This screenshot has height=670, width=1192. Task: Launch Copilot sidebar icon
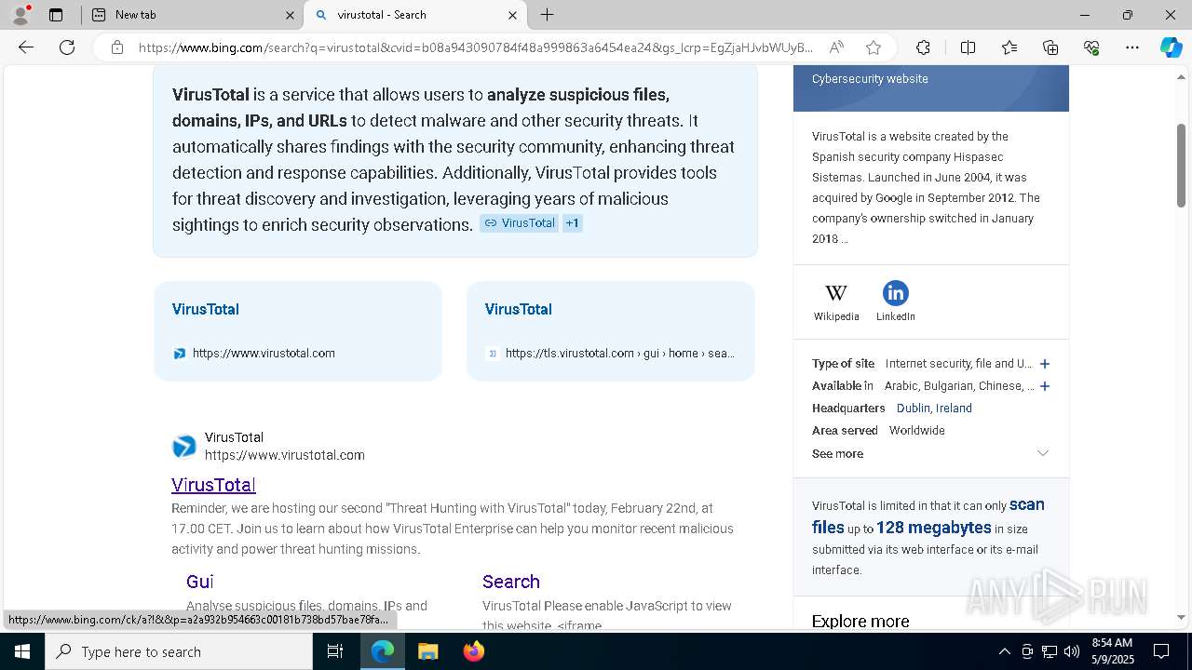pyautogui.click(x=1171, y=47)
